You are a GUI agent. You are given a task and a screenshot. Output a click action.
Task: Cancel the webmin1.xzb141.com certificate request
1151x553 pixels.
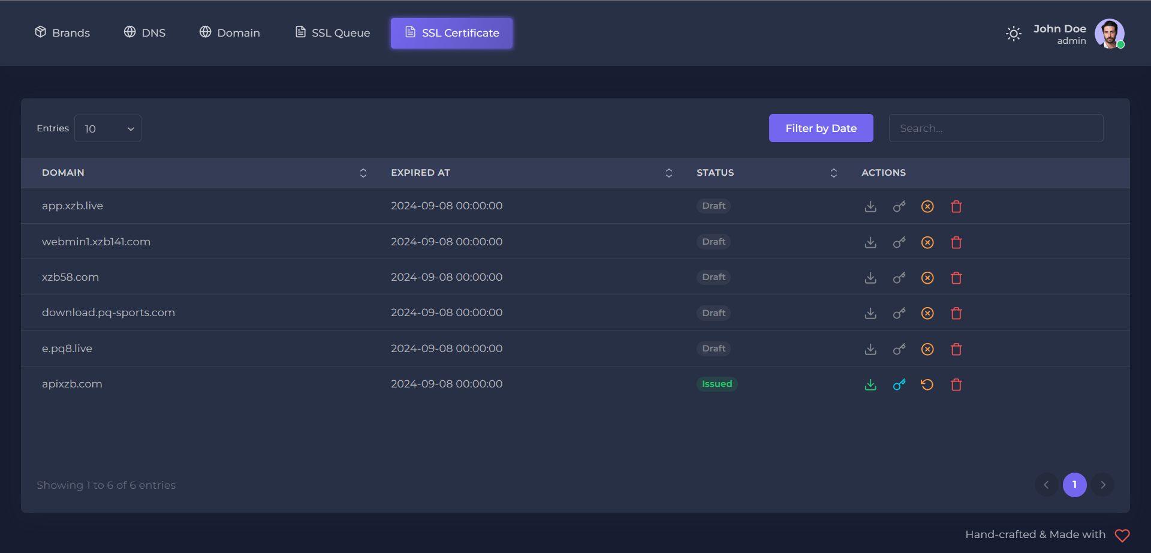click(x=927, y=242)
